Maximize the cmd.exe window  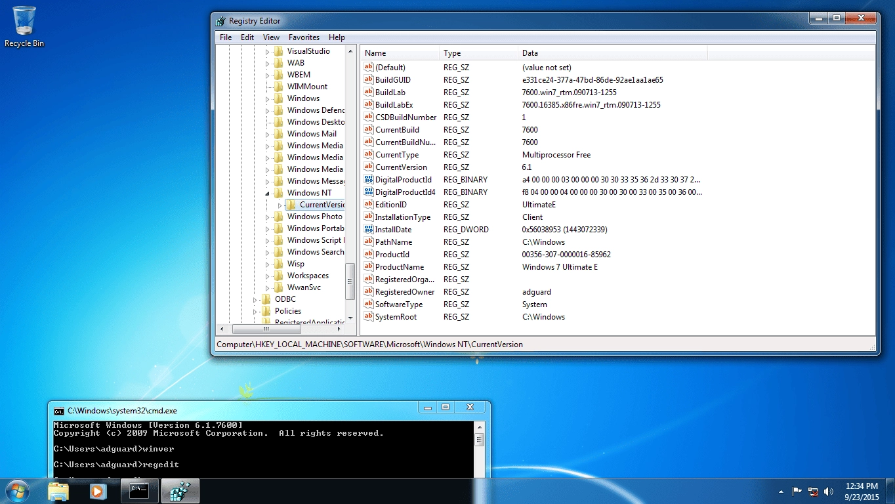click(446, 408)
